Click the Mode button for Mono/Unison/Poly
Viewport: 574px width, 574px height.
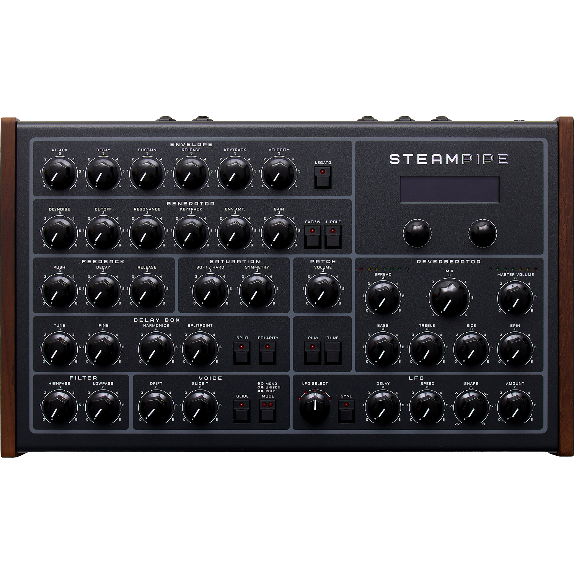click(x=267, y=411)
